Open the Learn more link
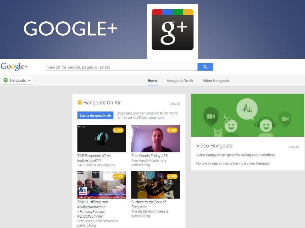Viewport: 305px width, 228px height. click(x=156, y=118)
